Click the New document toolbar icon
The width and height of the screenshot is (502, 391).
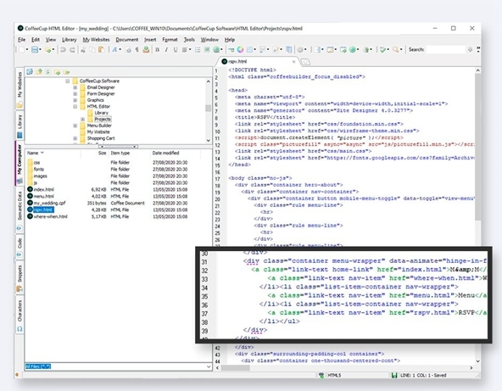[22, 50]
